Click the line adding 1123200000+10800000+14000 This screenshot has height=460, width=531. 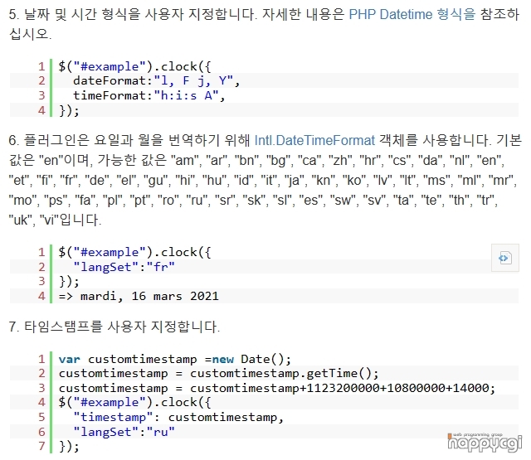277,388
